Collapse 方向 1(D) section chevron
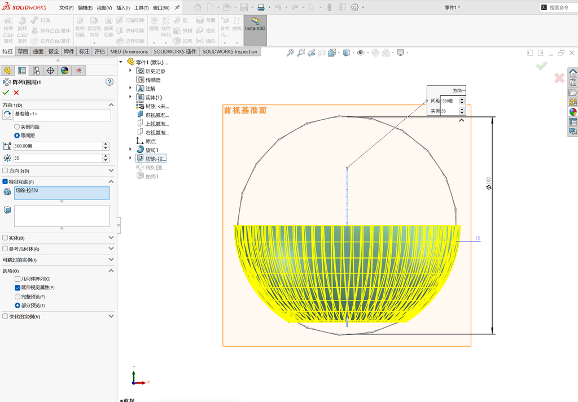 point(111,105)
